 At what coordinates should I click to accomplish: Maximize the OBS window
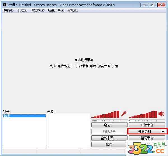point(153,5)
